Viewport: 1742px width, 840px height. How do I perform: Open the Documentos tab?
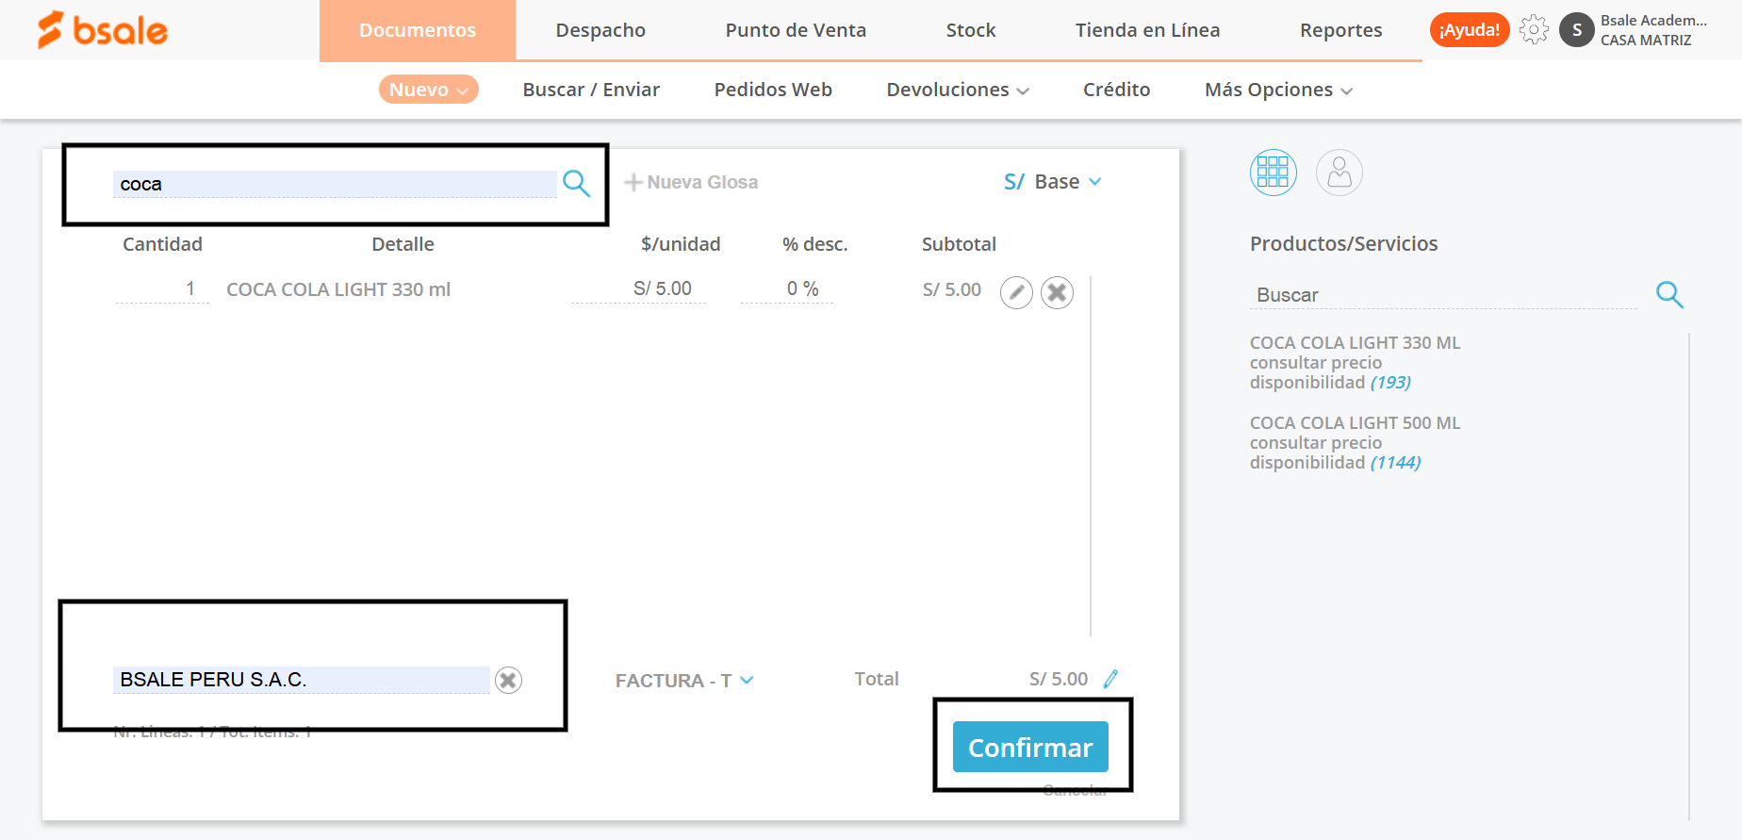pos(418,30)
